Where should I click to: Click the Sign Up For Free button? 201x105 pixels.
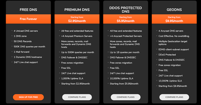(x=28, y=97)
